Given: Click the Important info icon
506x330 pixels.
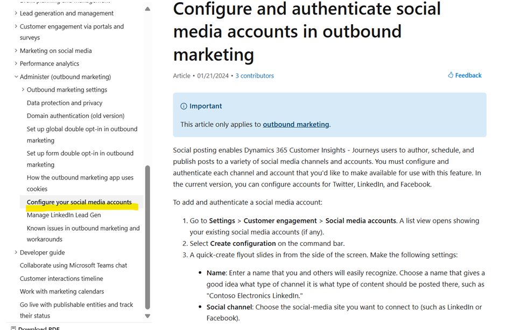Looking at the screenshot, I should coord(184,106).
